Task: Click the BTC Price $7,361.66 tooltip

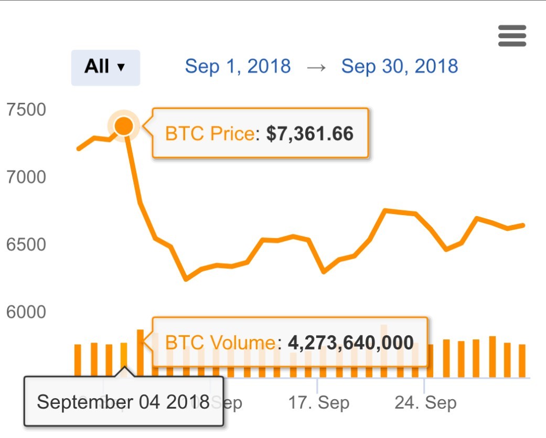Action: click(x=260, y=133)
